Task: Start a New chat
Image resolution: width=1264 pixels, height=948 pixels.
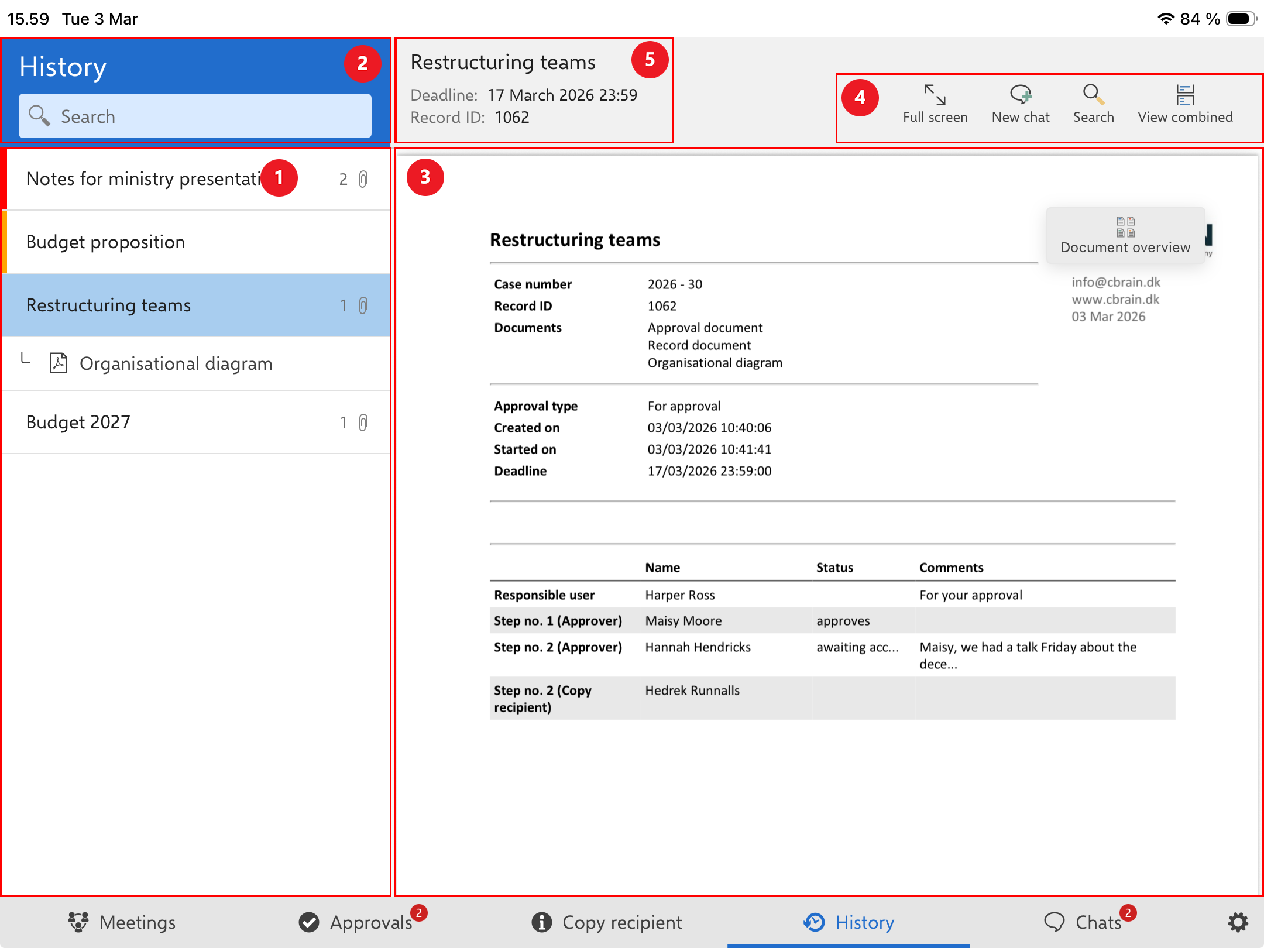Action: [x=1021, y=104]
